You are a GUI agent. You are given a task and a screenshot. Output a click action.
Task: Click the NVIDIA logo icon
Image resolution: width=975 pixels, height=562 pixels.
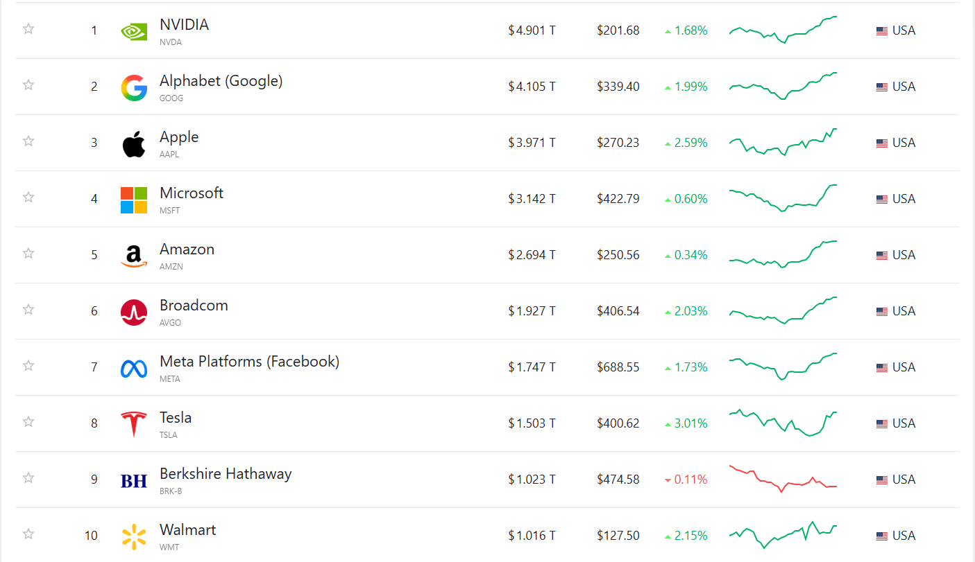click(134, 31)
